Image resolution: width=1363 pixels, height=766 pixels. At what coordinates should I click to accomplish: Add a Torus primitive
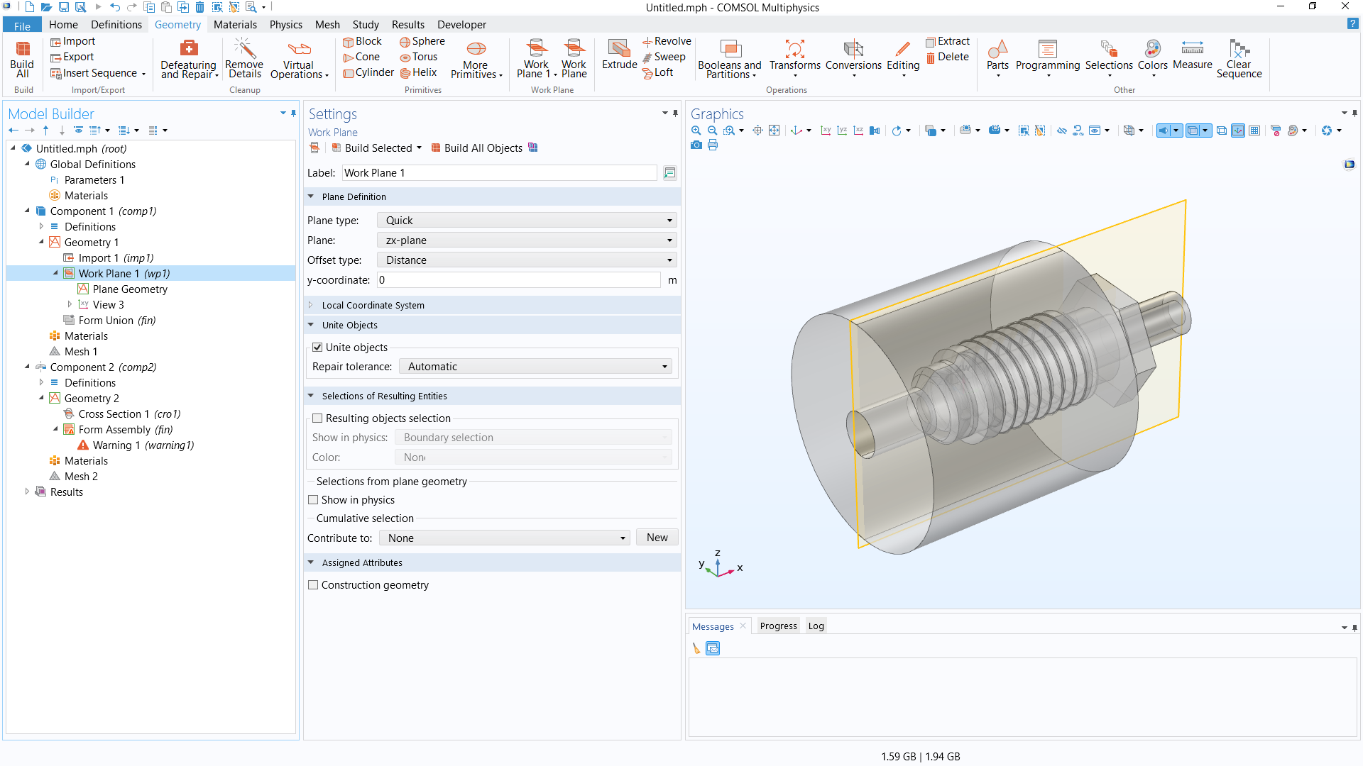point(418,57)
